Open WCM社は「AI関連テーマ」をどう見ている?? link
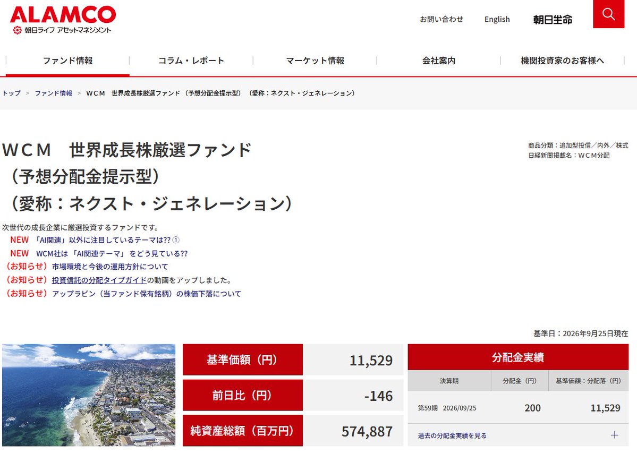Viewport: 637px width, 462px height. pyautogui.click(x=112, y=254)
